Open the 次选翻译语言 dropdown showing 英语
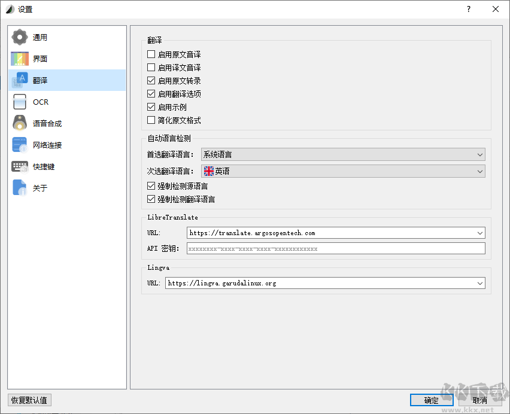 tap(343, 171)
